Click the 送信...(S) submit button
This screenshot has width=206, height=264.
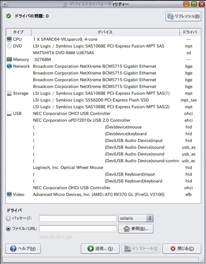(x=100, y=248)
